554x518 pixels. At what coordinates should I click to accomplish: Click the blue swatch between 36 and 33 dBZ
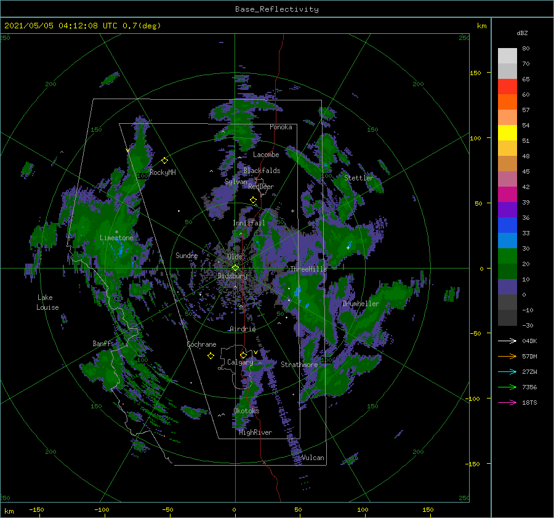click(x=507, y=225)
